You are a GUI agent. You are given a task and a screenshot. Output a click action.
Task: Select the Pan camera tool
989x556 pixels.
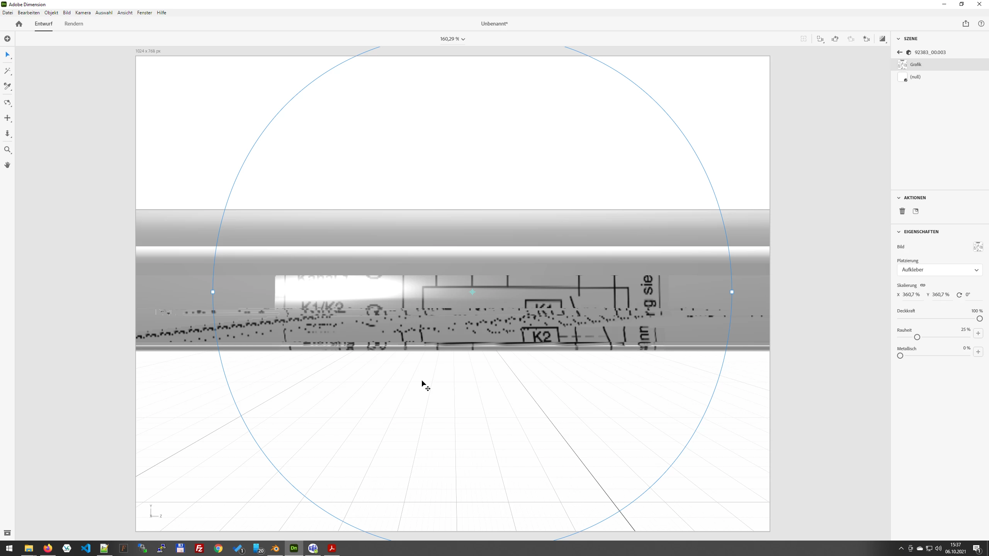[x=7, y=118]
